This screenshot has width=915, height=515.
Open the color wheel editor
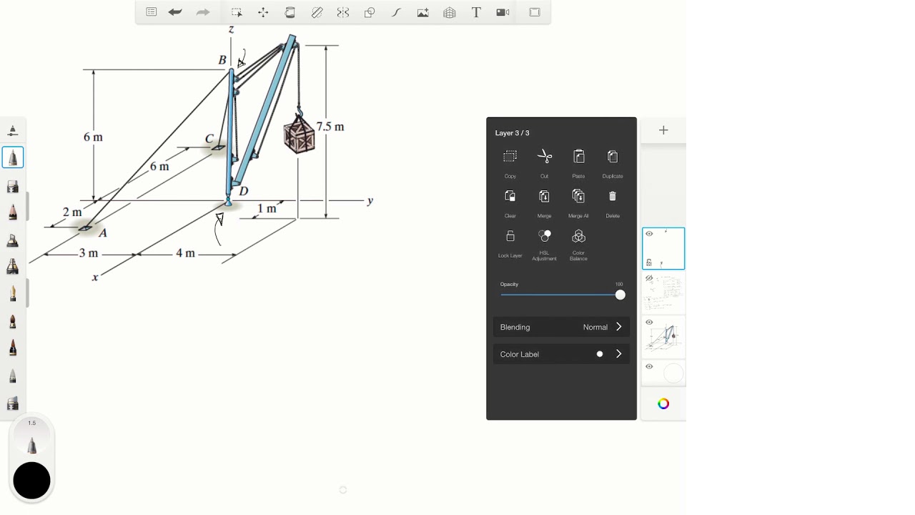click(x=663, y=404)
